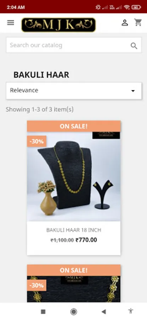Tap the Android recent apps square button
This screenshot has height=320, width=147.
click(x=43, y=311)
